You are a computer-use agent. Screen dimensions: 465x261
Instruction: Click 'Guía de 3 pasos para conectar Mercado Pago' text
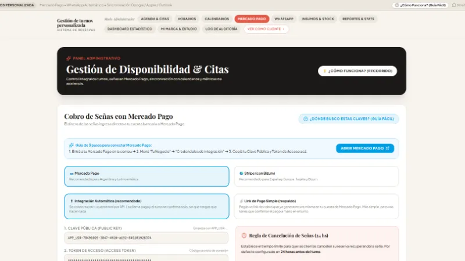click(x=113, y=146)
